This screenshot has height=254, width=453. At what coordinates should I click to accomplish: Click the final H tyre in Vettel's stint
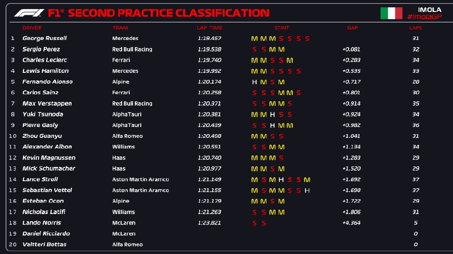(x=307, y=191)
